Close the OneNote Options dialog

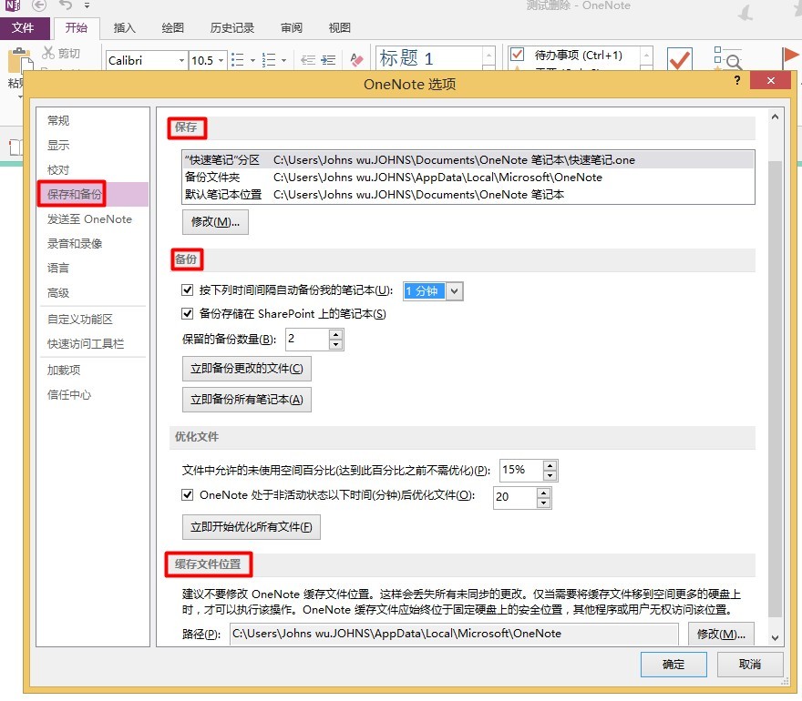point(771,80)
